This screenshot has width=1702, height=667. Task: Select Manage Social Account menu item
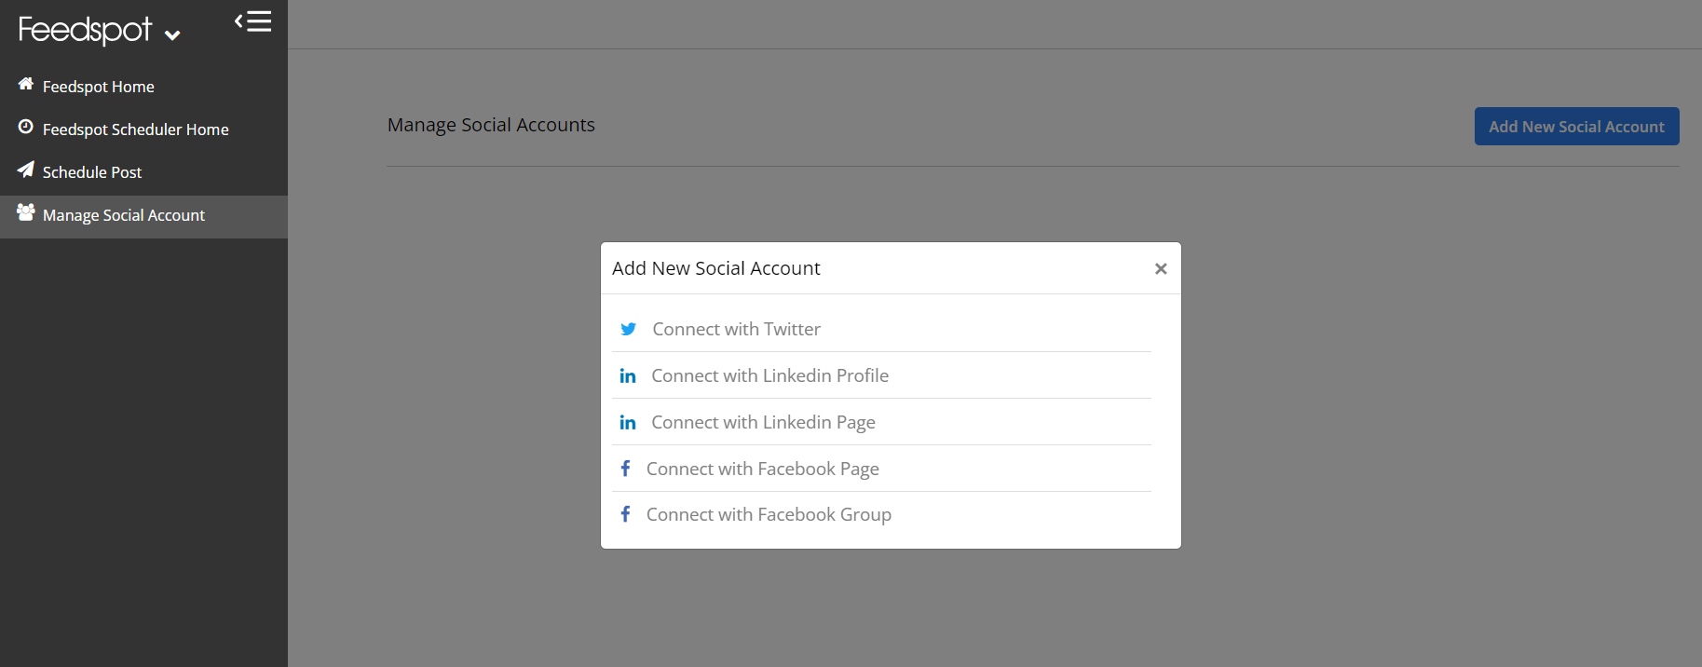coord(143,216)
